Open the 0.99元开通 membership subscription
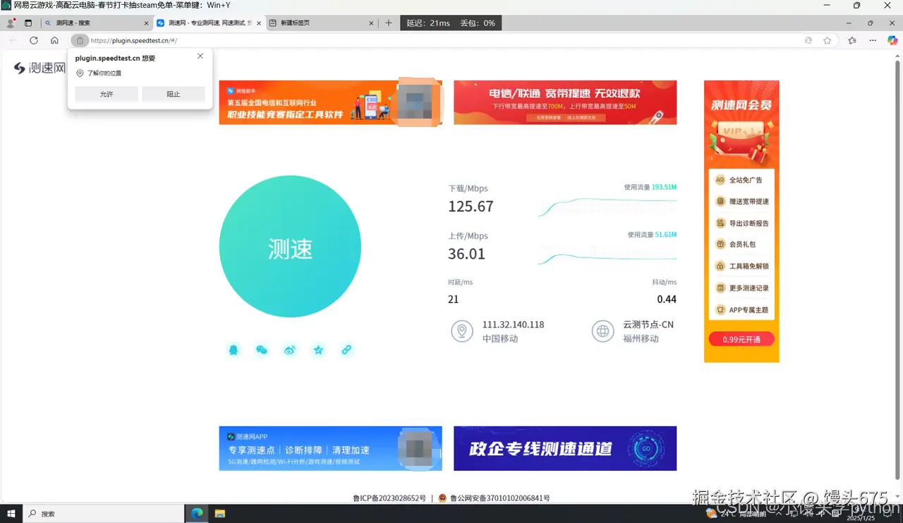This screenshot has width=903, height=523. pyautogui.click(x=741, y=339)
